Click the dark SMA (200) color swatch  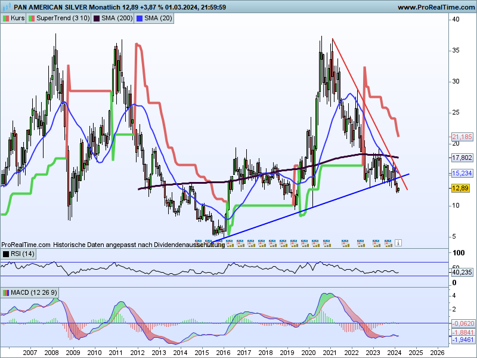pos(97,18)
